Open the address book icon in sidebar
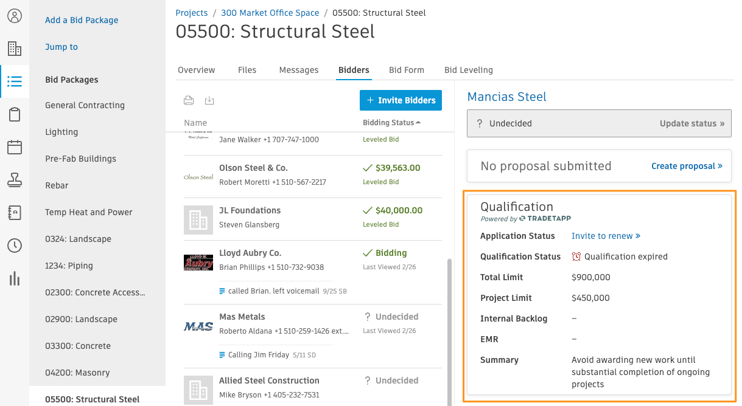The height and width of the screenshot is (406, 742). coord(15,213)
